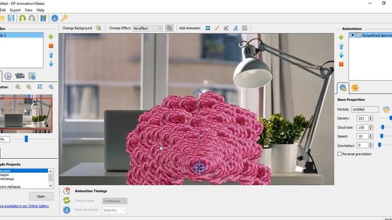Save project with the floppy disk icon
Image resolution: width=392 pixels, height=220 pixels.
pos(11,18)
